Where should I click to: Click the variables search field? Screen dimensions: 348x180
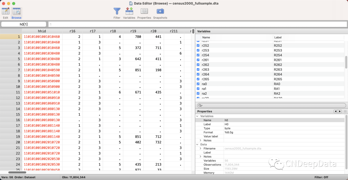271,105
